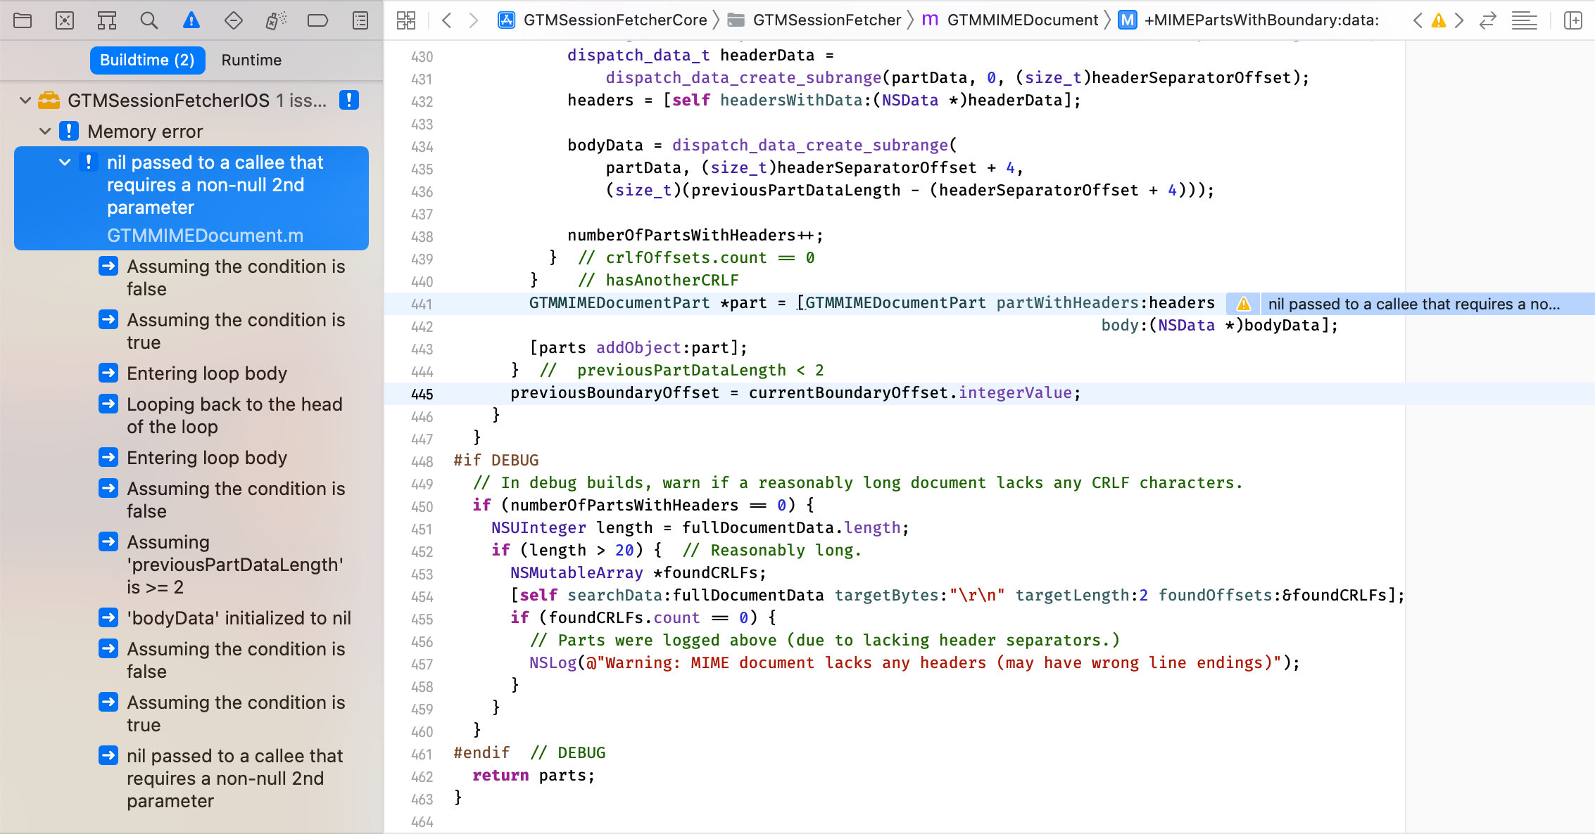The width and height of the screenshot is (1595, 834).
Task: Collapse the selected nil-passed issue details
Action: [65, 162]
